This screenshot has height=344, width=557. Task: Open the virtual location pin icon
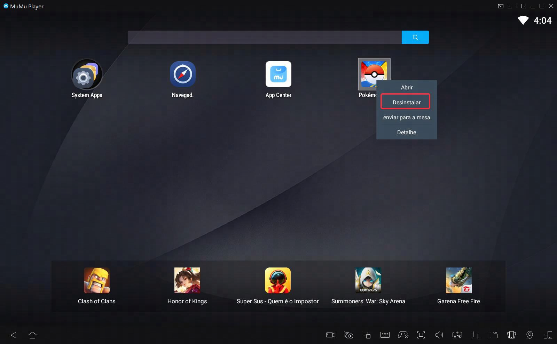pyautogui.click(x=529, y=335)
